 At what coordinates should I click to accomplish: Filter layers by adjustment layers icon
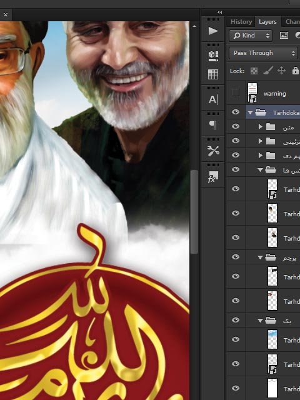pos(297,36)
